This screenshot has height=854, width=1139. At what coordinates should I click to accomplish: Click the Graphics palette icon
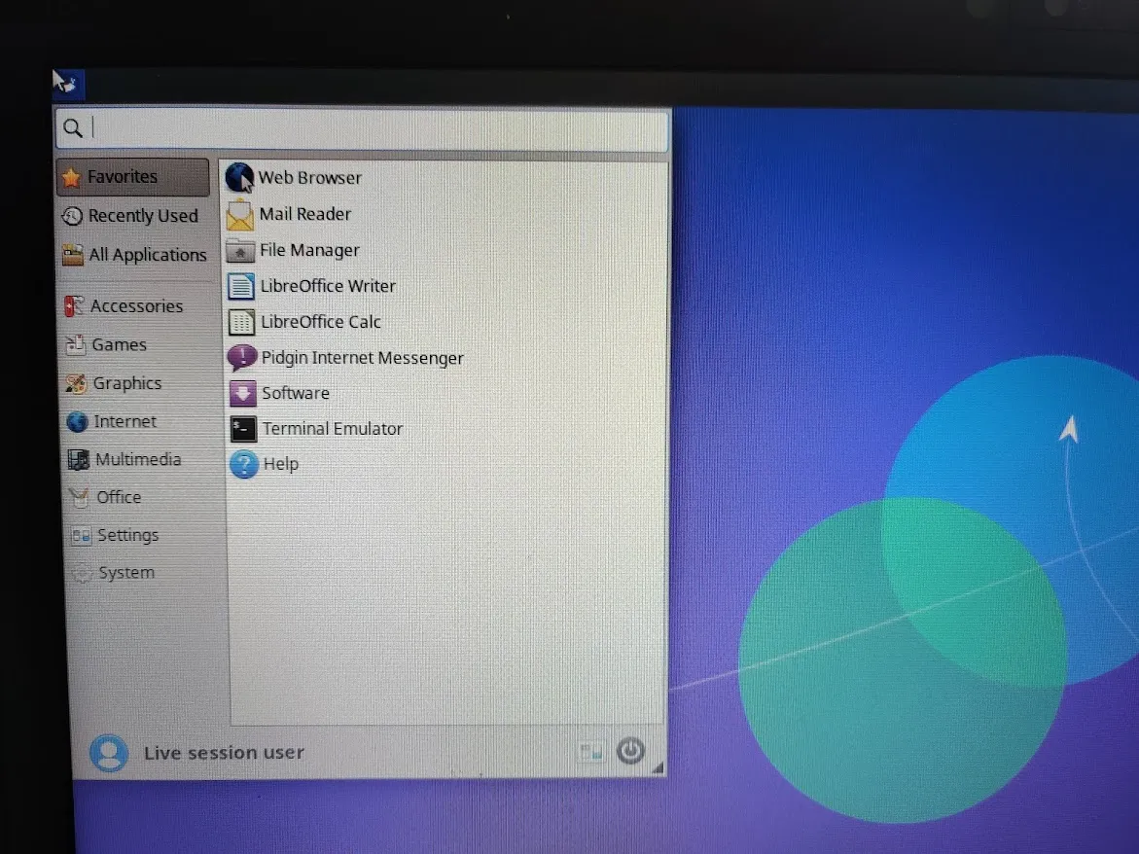pyautogui.click(x=76, y=383)
